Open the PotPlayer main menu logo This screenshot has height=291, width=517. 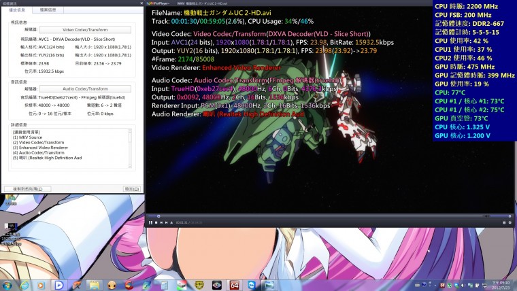pos(159,3)
